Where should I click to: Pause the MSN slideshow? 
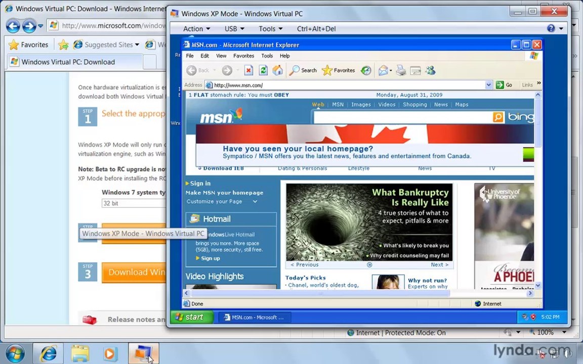(x=369, y=265)
